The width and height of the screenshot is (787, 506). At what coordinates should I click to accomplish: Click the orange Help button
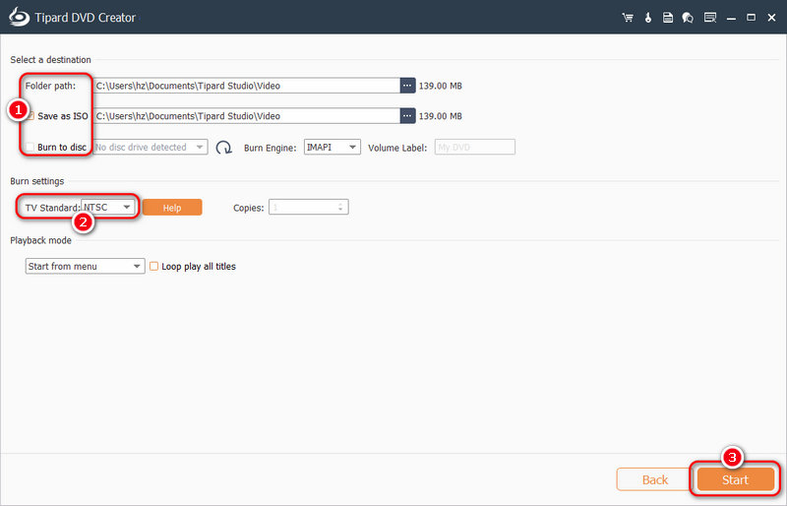(x=172, y=208)
